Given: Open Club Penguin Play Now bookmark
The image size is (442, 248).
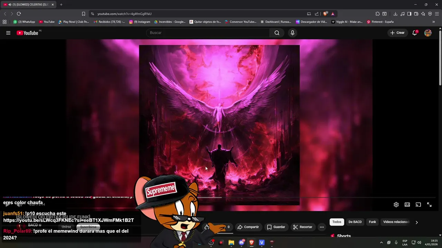Looking at the screenshot, I should pyautogui.click(x=74, y=22).
